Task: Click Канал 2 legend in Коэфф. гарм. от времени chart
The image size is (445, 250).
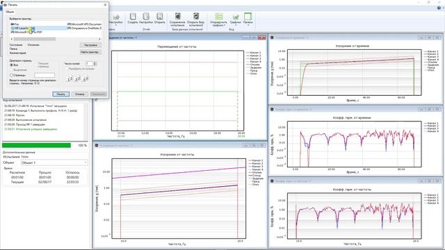Action: tap(431, 126)
